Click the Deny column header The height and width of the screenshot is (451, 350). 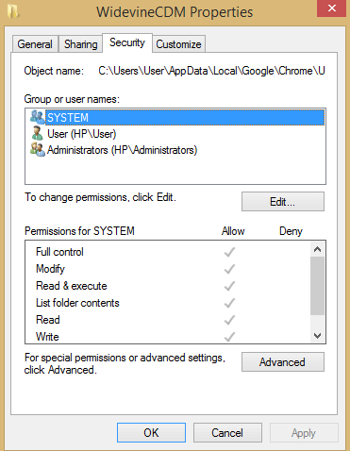pyautogui.click(x=291, y=231)
